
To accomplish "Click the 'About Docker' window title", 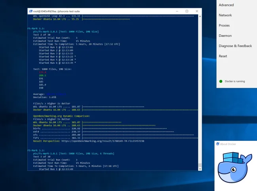I will 228,144.
